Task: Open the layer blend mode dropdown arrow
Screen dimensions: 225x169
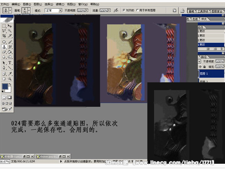Action: point(199,62)
